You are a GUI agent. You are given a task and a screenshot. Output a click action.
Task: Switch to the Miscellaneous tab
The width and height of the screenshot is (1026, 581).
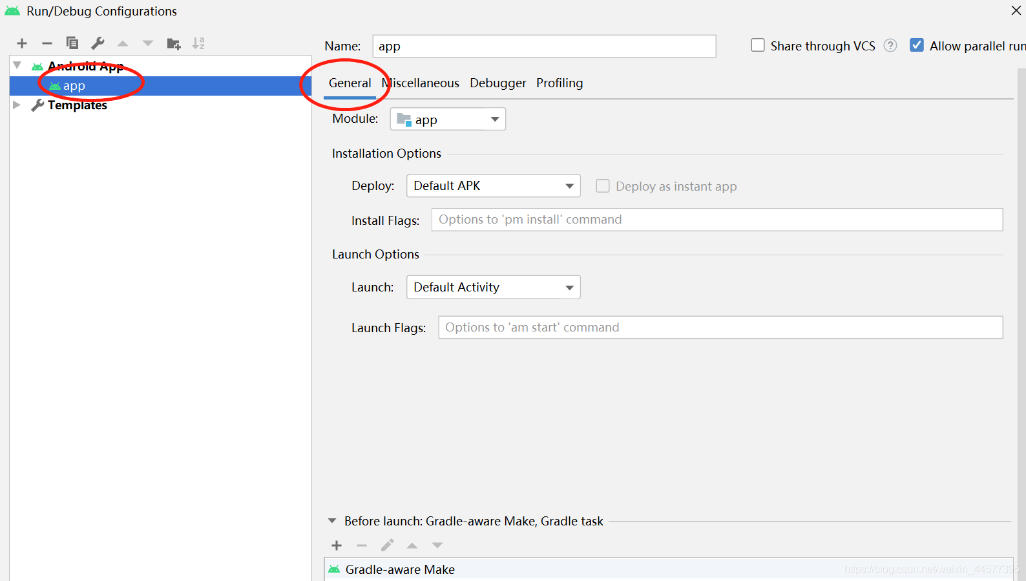(421, 83)
